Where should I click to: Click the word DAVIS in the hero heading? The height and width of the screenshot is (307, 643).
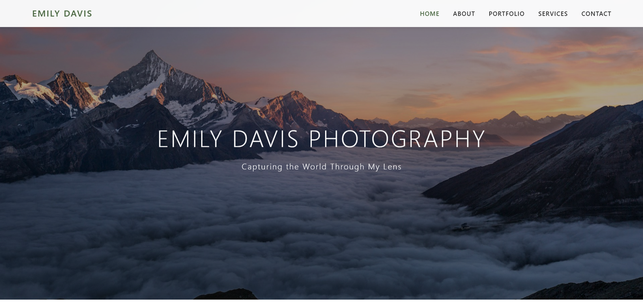[x=265, y=139]
